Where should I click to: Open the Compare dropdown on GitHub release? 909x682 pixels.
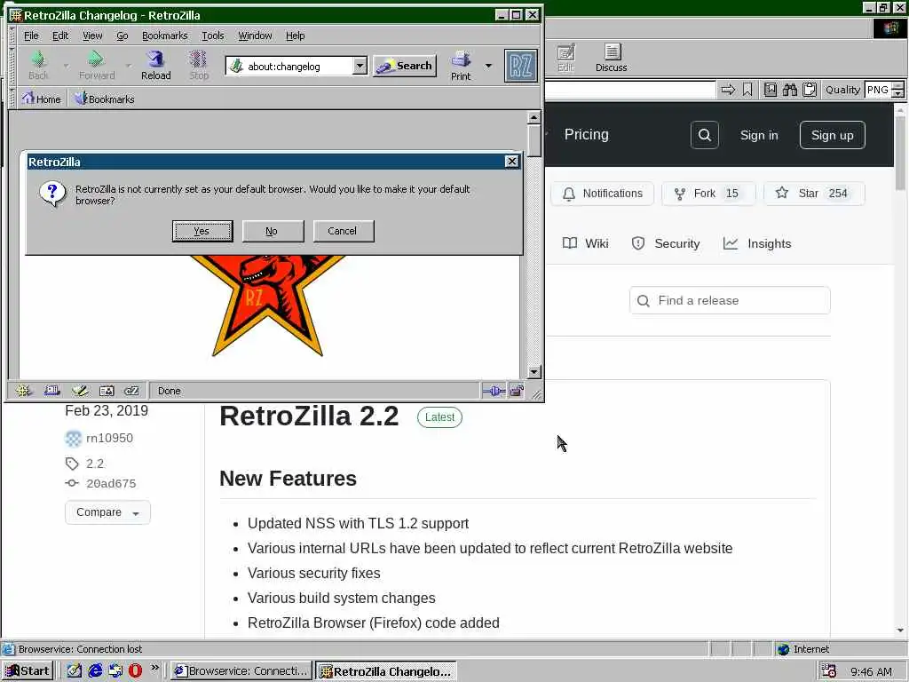[x=107, y=512]
